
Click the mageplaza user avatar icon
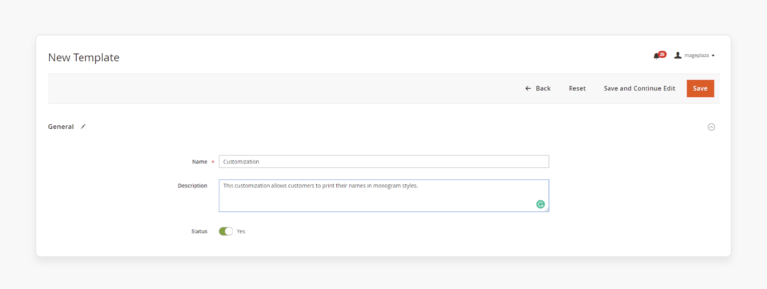(678, 55)
